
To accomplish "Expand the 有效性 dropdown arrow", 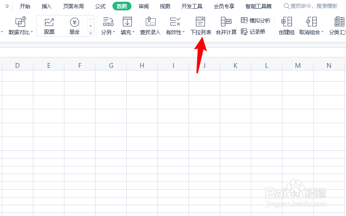I will (x=183, y=32).
